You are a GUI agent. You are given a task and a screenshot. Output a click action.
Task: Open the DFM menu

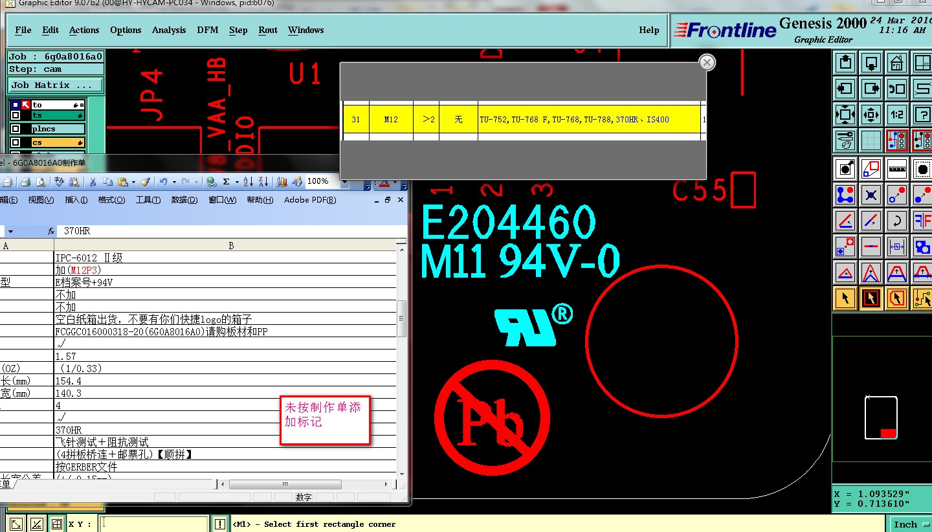(208, 30)
